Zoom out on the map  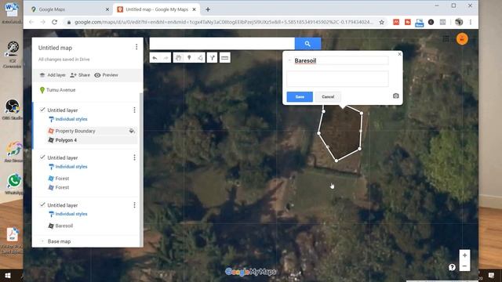point(465,266)
